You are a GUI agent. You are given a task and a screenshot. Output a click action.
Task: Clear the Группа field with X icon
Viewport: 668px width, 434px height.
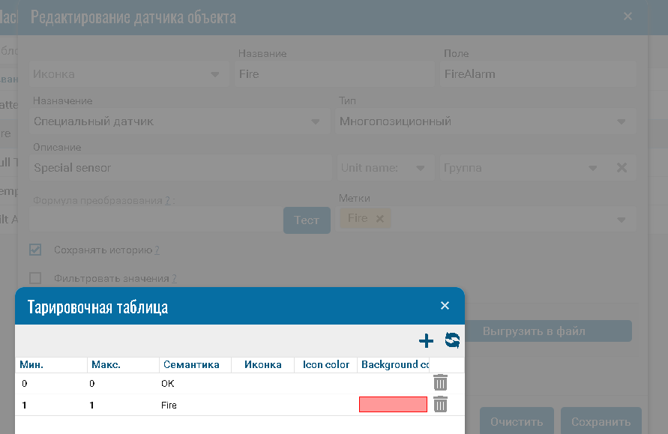coord(622,168)
